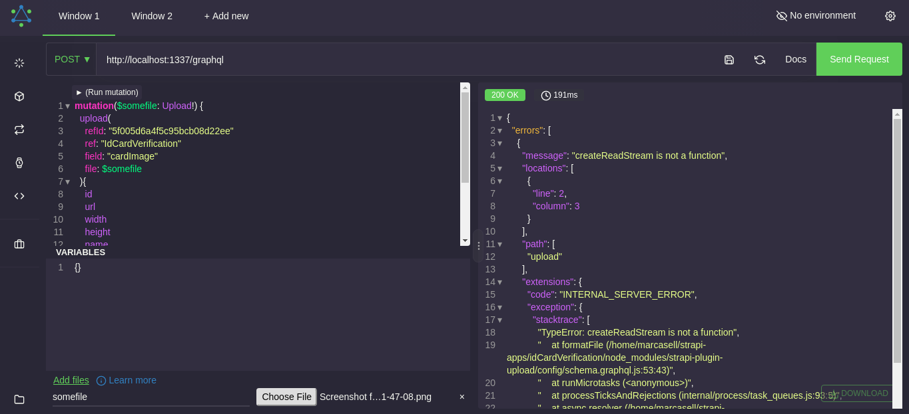
Task: Open the schema docs cube icon
Action: click(19, 96)
